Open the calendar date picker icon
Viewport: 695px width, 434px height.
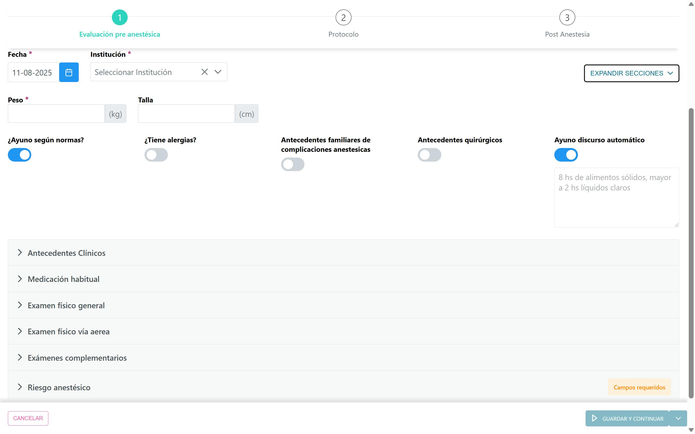[x=69, y=72]
